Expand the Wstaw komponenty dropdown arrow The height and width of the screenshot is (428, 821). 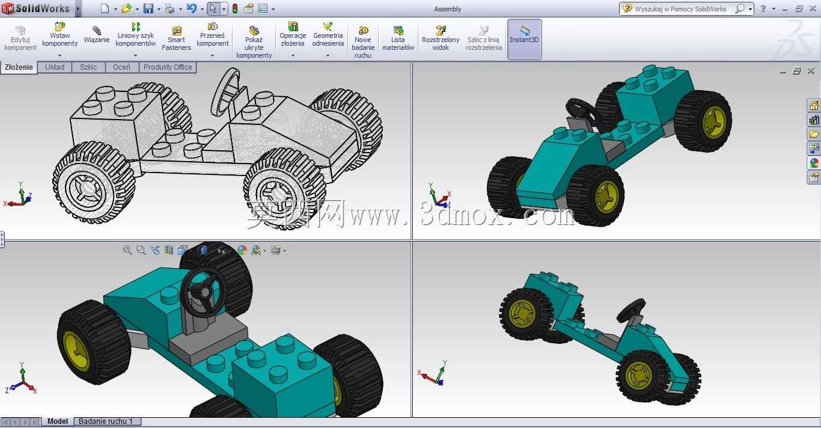point(60,56)
